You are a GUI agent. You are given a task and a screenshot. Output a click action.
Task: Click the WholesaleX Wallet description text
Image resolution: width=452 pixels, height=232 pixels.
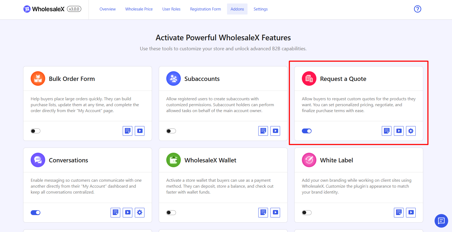pyautogui.click(x=220, y=186)
